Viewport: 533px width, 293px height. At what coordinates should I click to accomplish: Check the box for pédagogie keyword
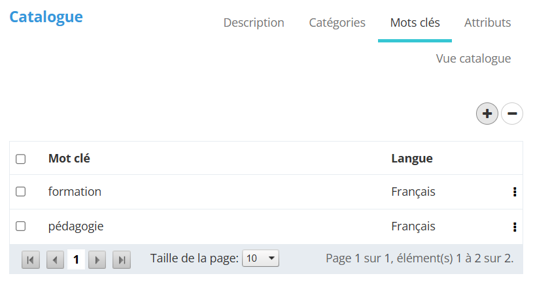(x=20, y=226)
